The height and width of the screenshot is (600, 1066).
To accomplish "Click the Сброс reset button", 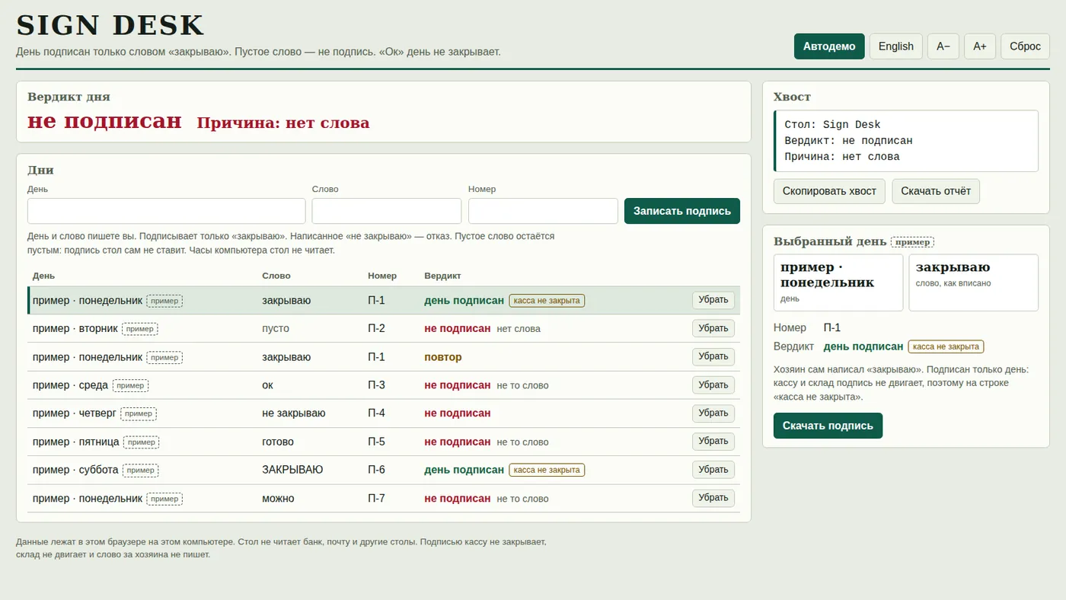I will click(1025, 46).
